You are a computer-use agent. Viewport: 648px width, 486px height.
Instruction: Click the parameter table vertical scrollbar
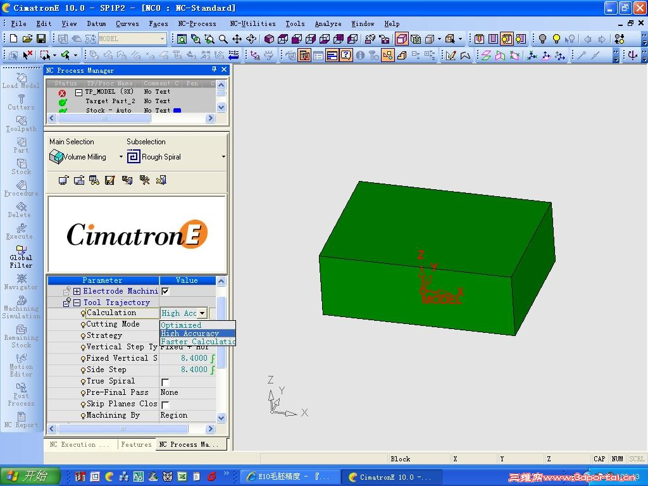[x=221, y=349]
